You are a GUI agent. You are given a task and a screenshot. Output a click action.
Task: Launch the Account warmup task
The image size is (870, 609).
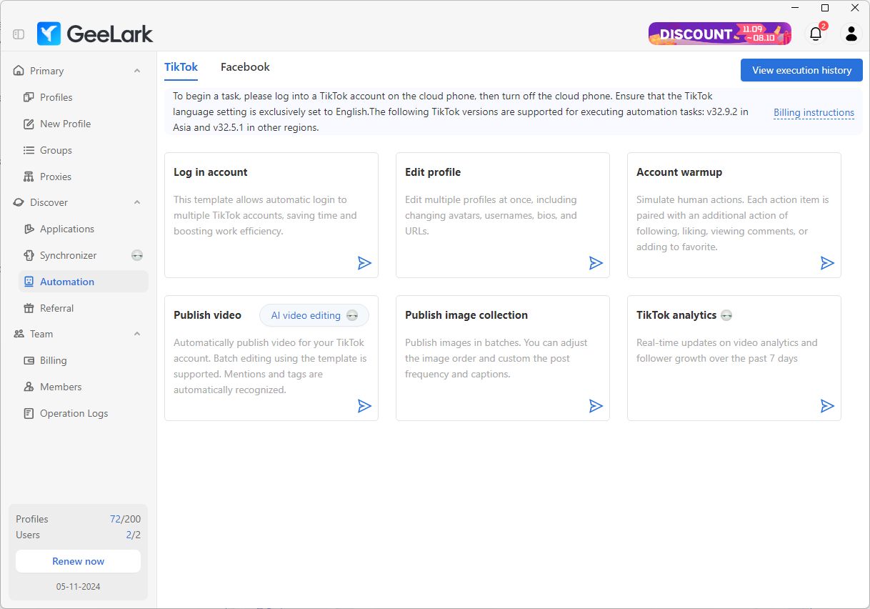click(x=827, y=263)
